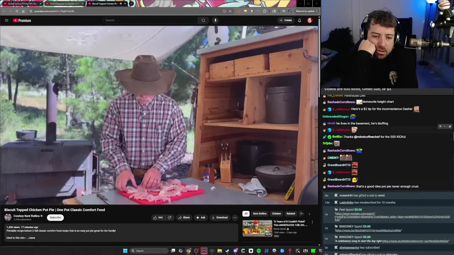Open Copilot icon on the taskbar
The height and width of the screenshot is (255, 454).
(181, 251)
